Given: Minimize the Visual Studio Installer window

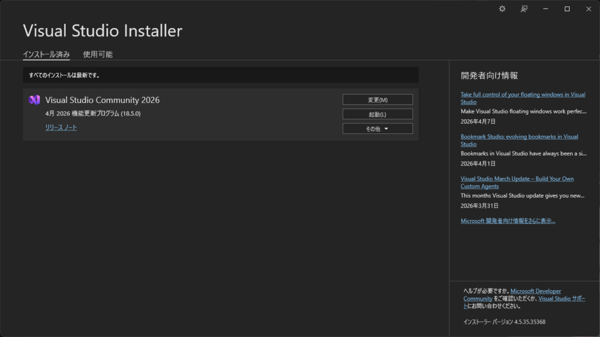Looking at the screenshot, I should 546,9.
